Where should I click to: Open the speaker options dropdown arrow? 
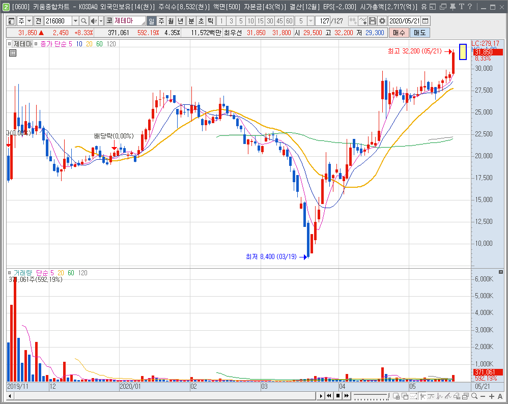[x=101, y=21]
